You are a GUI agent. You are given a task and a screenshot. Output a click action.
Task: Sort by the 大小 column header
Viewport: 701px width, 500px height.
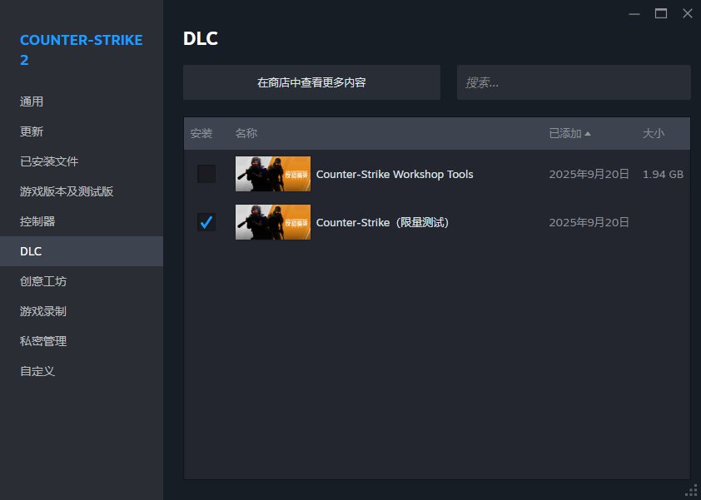click(x=654, y=133)
